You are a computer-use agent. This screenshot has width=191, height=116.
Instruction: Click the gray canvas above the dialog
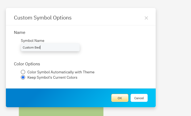[x=80, y=4]
